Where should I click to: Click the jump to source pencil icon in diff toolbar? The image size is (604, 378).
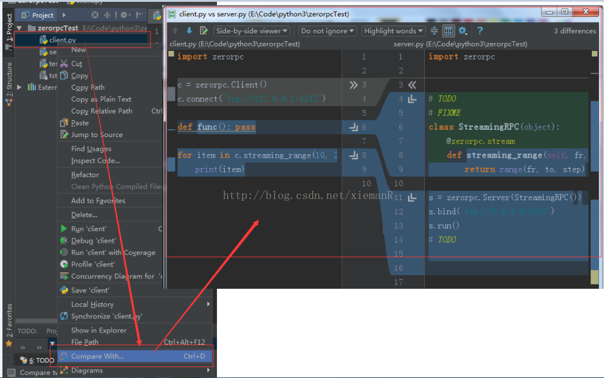click(x=204, y=31)
